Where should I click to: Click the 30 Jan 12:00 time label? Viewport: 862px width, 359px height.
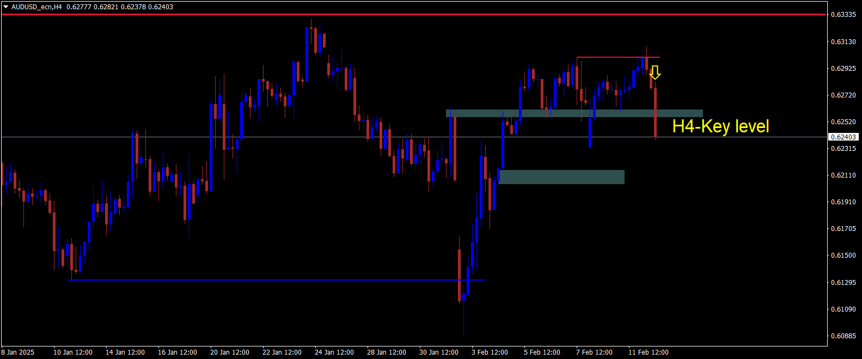coord(439,352)
